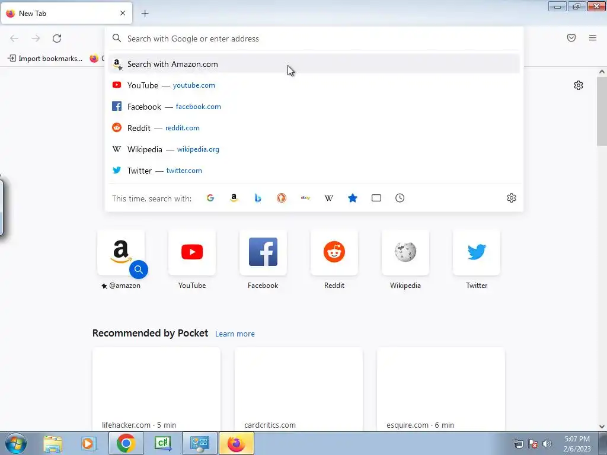607x455 pixels.
Task: Open new tab with plus button
Action: click(145, 14)
